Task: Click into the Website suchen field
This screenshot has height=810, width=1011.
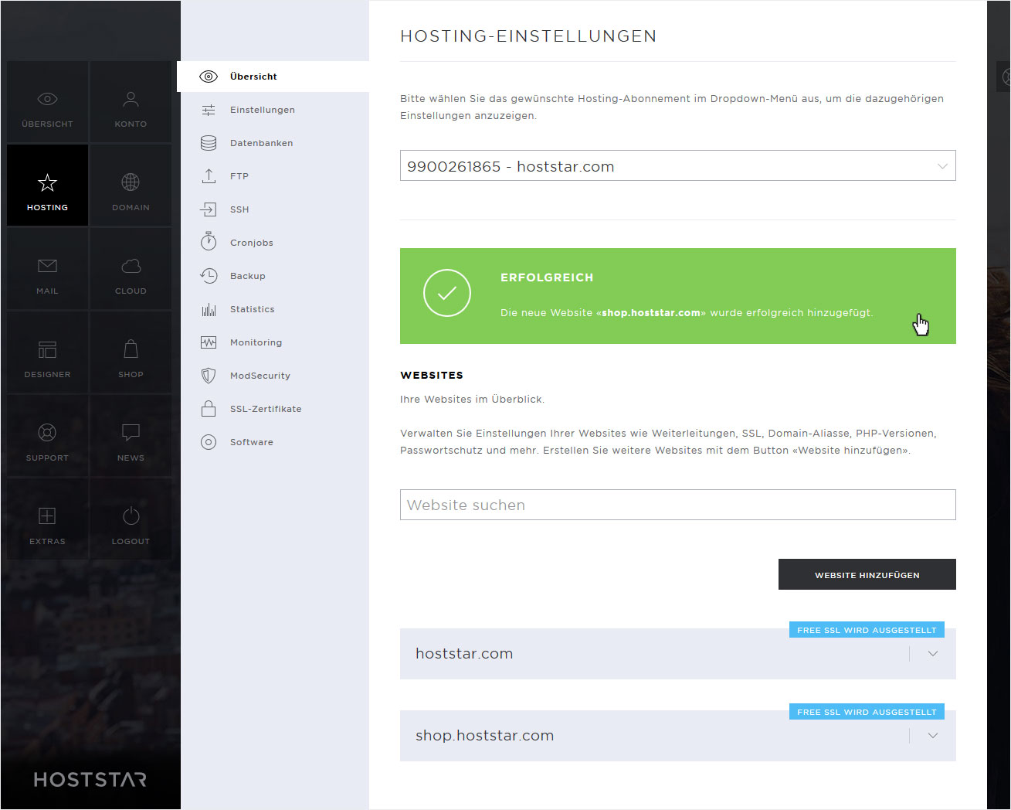Action: [678, 505]
